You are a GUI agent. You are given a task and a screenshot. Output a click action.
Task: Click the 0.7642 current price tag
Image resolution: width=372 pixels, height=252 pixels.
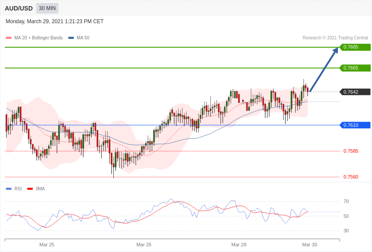tap(355, 92)
